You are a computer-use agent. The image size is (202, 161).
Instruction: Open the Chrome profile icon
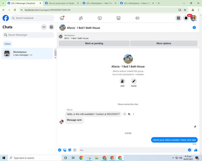coord(193,10)
